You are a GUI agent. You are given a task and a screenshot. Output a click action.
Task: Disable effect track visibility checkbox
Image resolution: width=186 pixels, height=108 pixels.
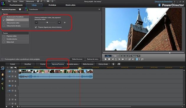12,81
